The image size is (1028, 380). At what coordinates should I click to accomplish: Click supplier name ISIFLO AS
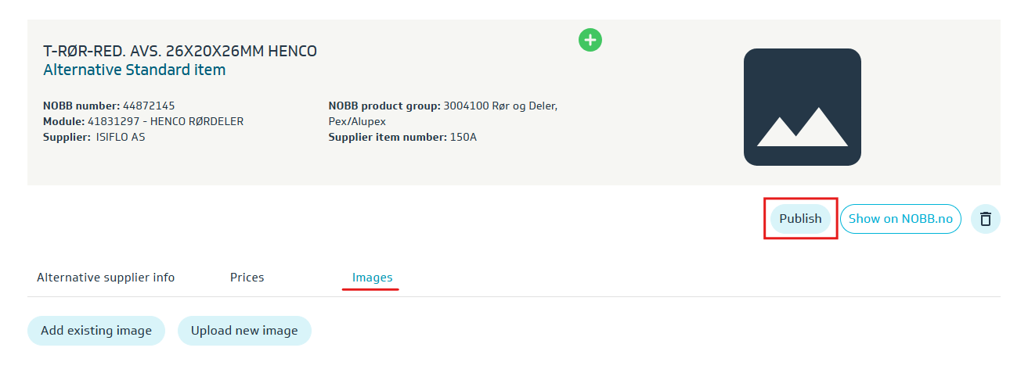pos(120,137)
